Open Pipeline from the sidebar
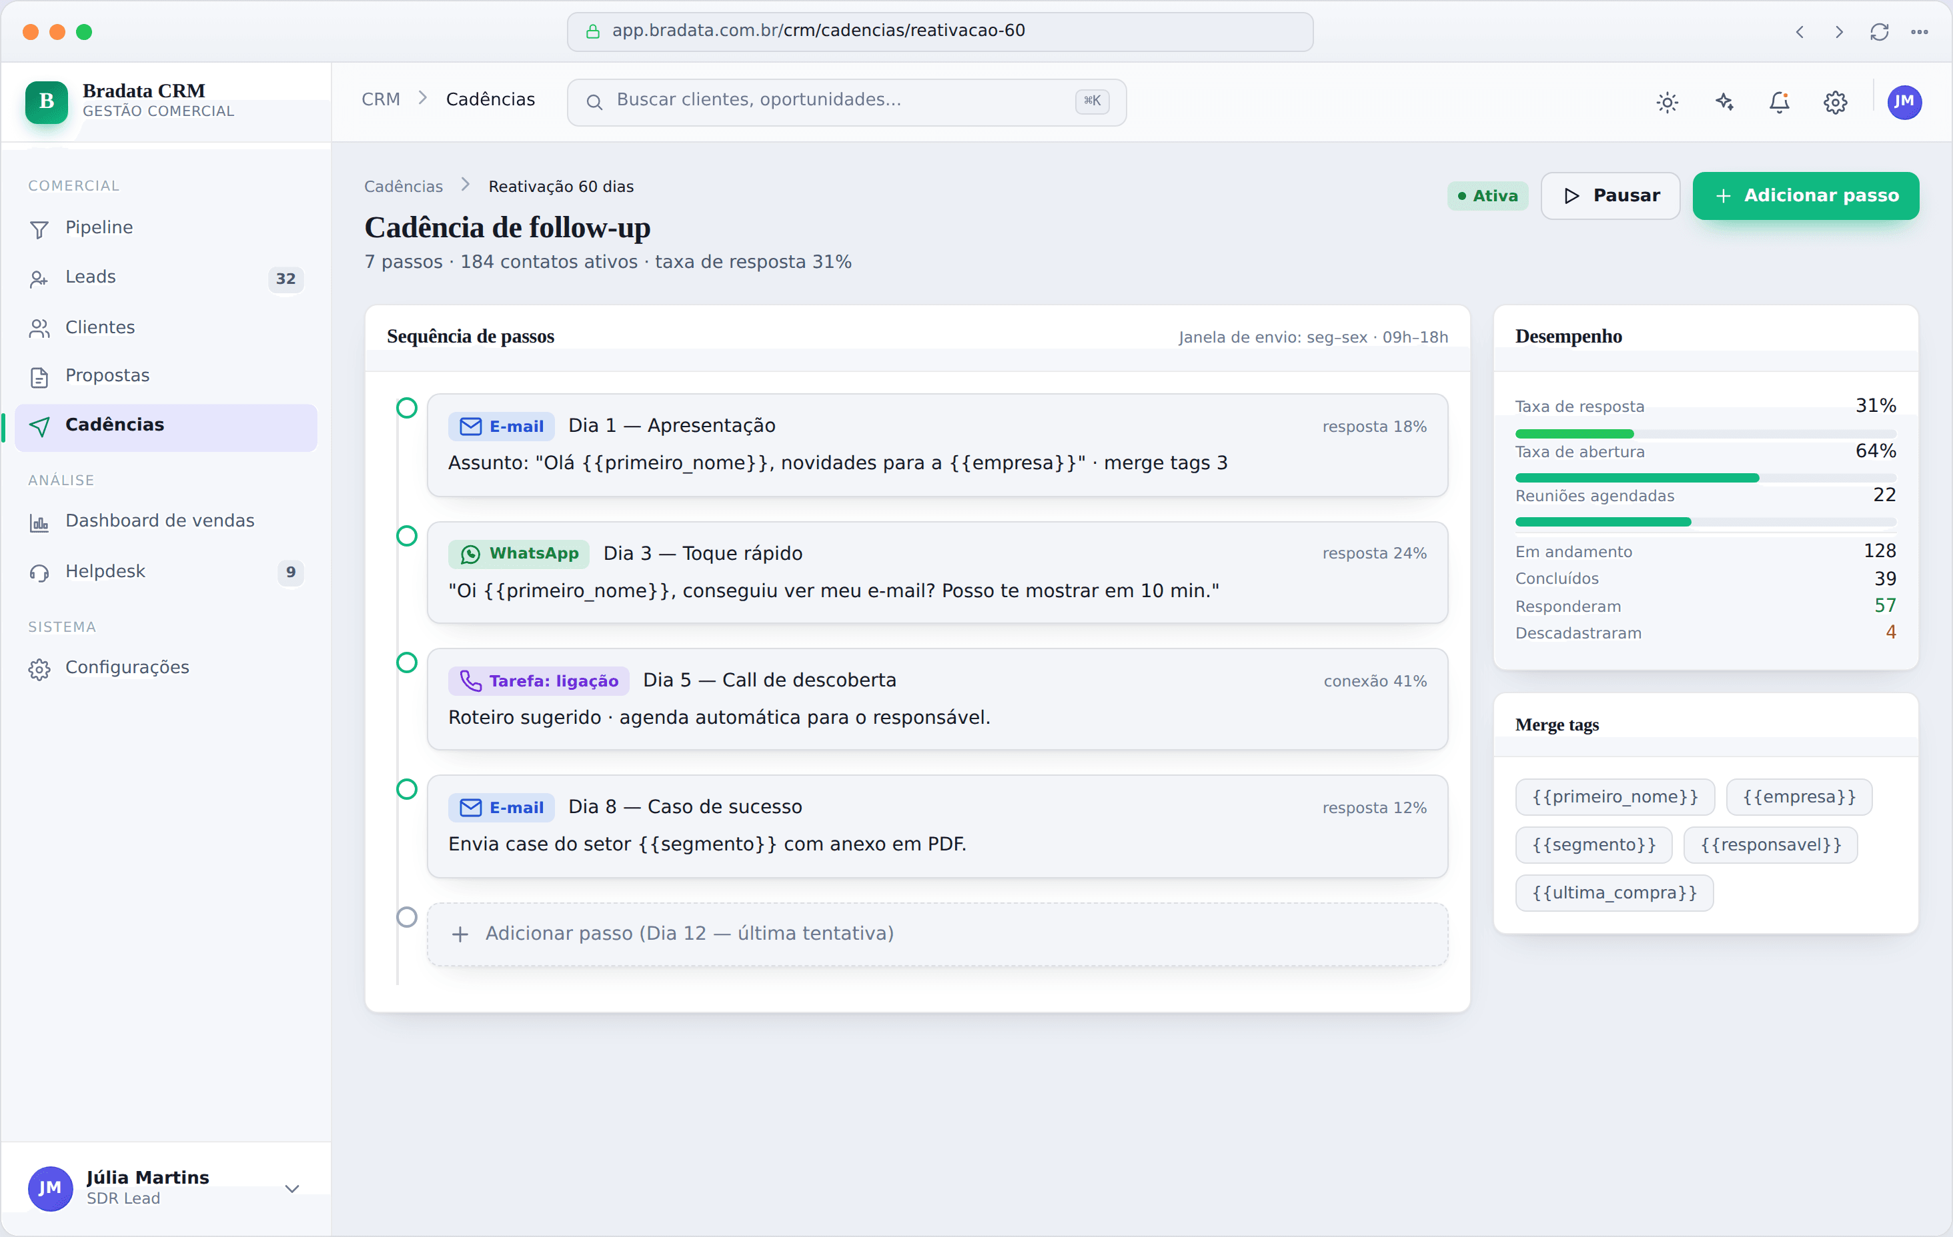Screen dimensions: 1953x1237 click(165, 228)
